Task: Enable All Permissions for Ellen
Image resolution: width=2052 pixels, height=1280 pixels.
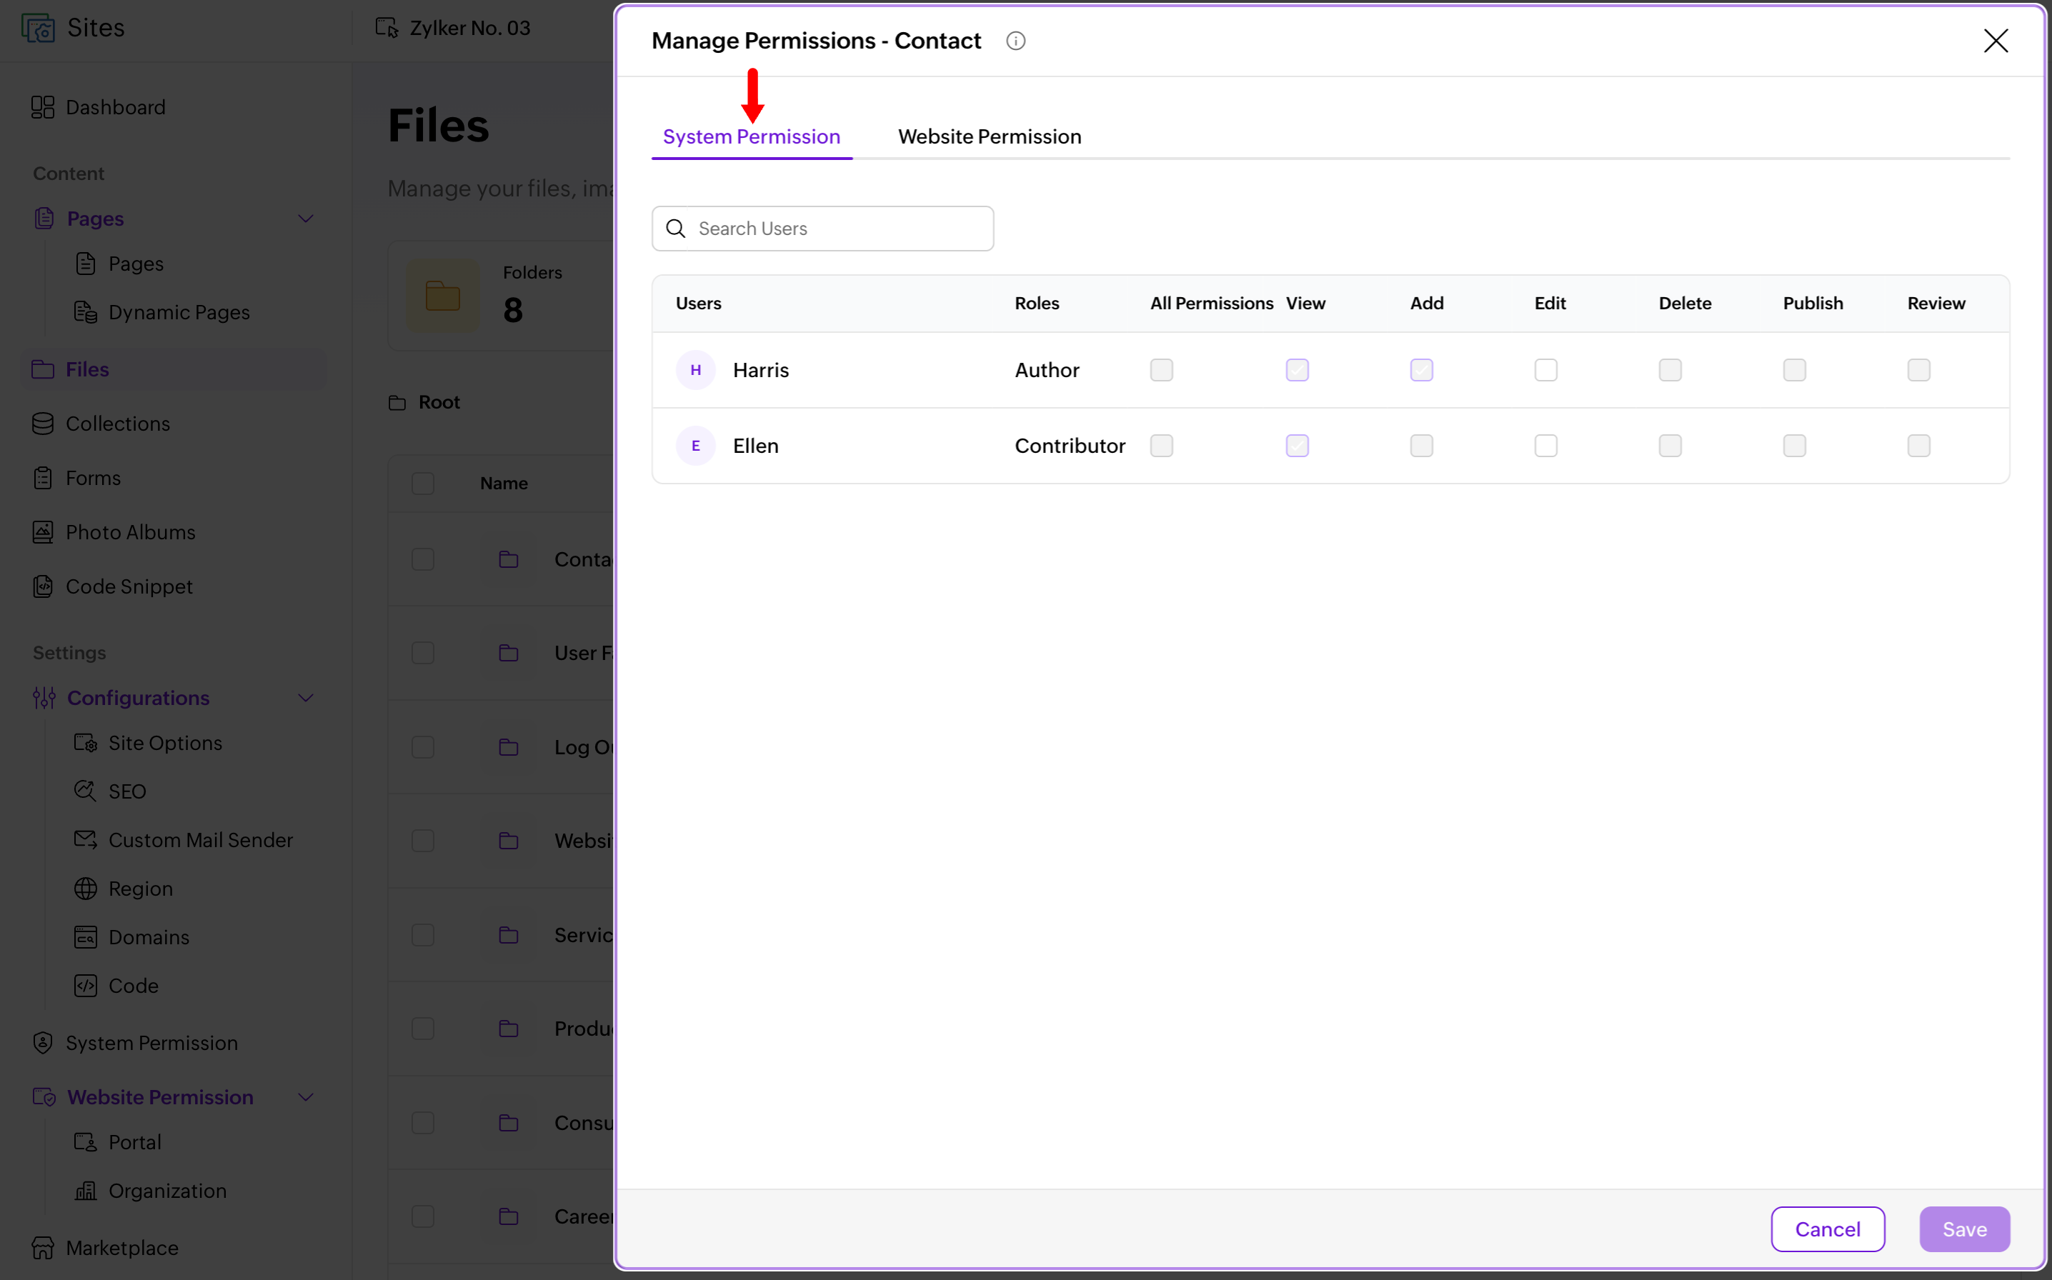Action: (1162, 446)
